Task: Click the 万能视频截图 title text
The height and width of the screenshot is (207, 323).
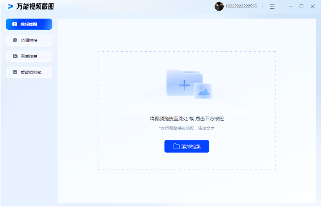Action: 35,6
